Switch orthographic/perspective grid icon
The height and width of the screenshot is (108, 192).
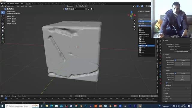coord(134,30)
